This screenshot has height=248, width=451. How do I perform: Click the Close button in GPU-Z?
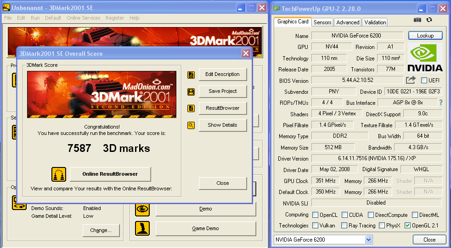(429, 239)
